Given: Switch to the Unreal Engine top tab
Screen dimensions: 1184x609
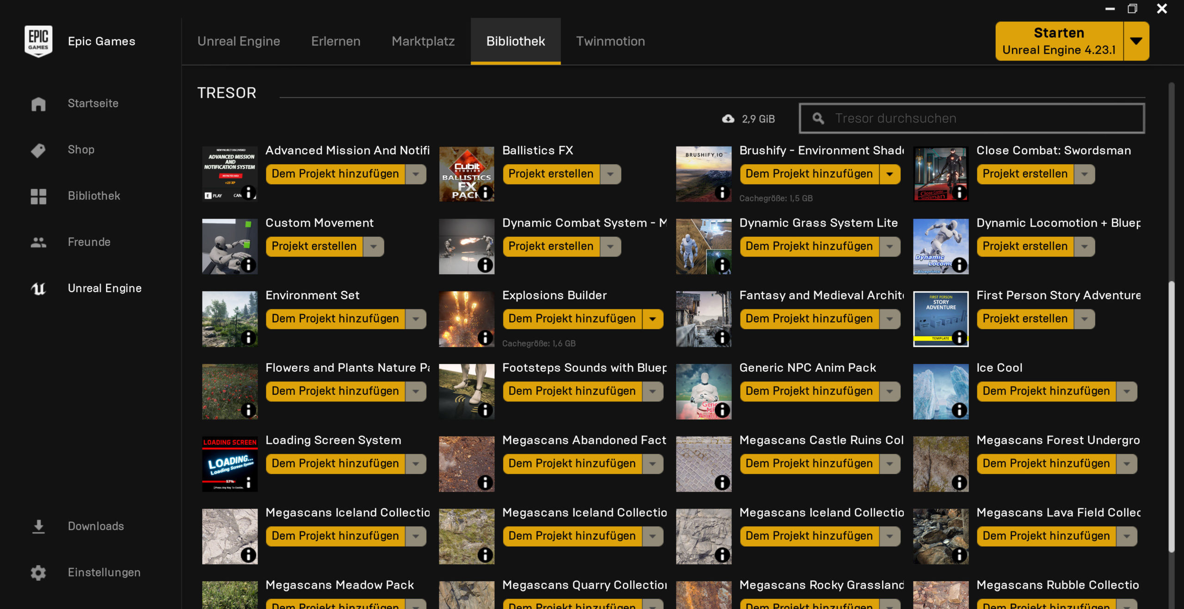Looking at the screenshot, I should click(x=239, y=41).
